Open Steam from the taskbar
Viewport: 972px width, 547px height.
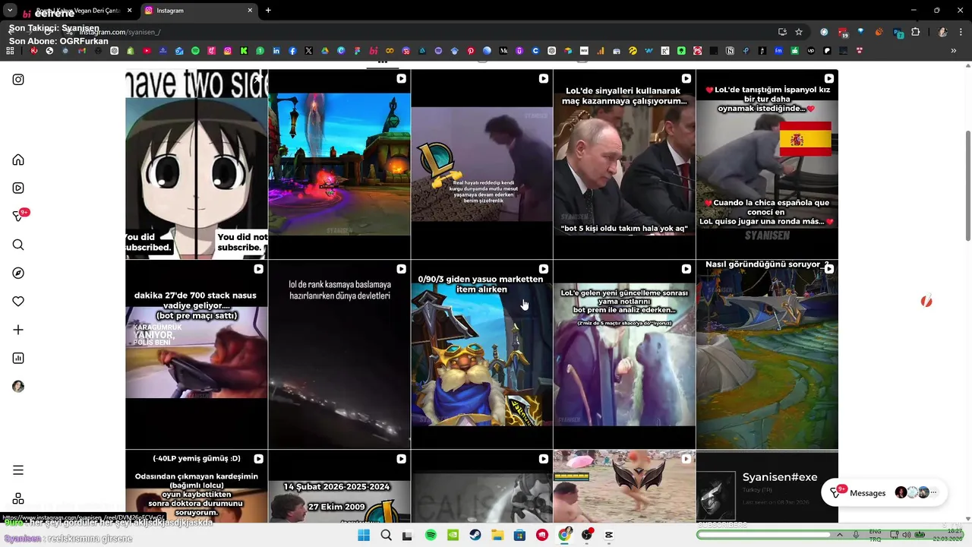tap(475, 535)
